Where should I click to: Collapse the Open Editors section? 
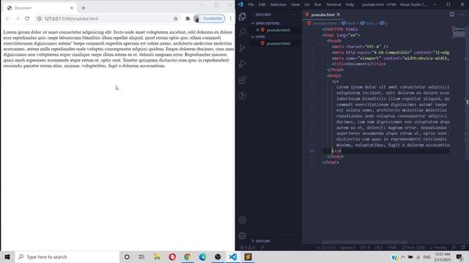[x=276, y=23]
